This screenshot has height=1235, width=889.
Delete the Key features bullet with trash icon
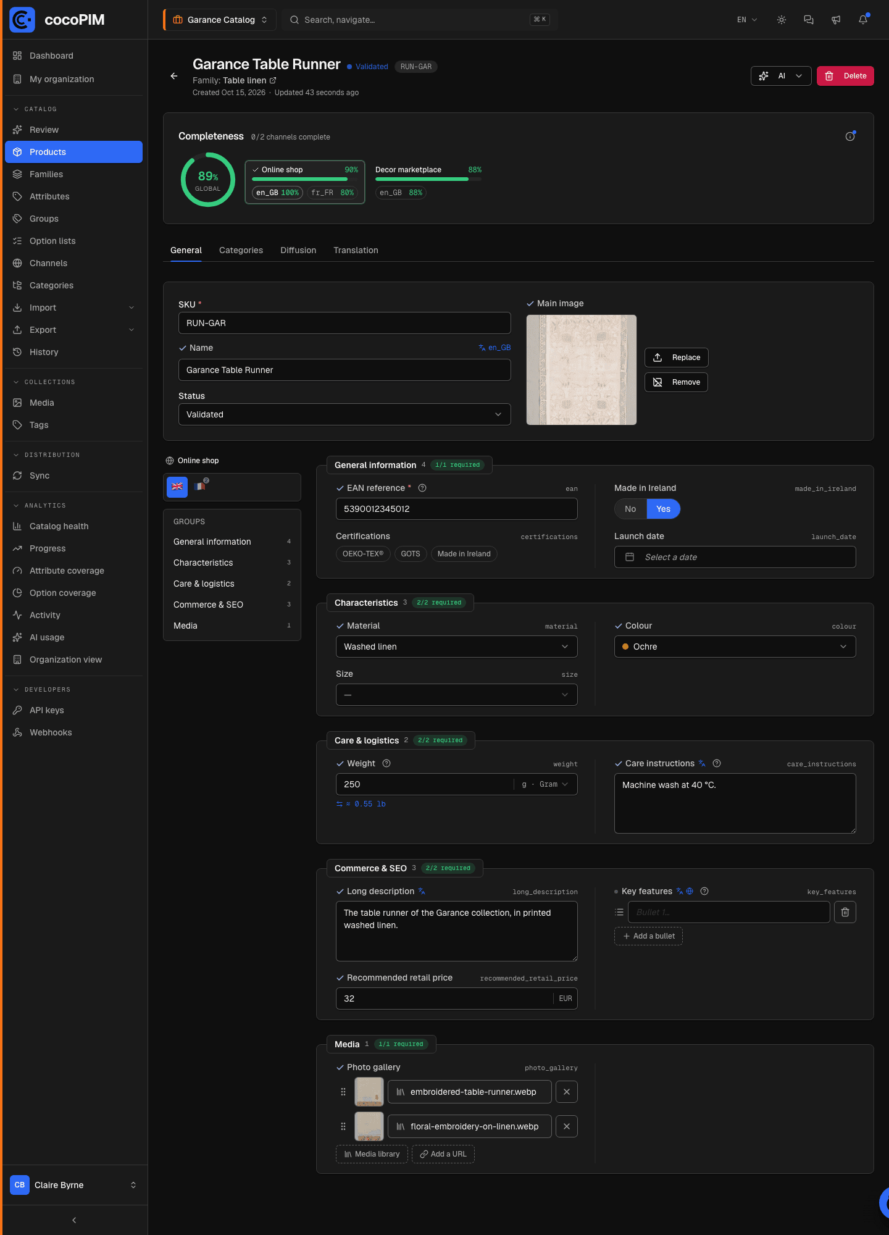[845, 912]
